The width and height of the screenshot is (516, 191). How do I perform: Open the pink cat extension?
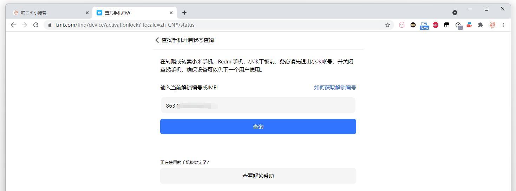[x=402, y=25]
